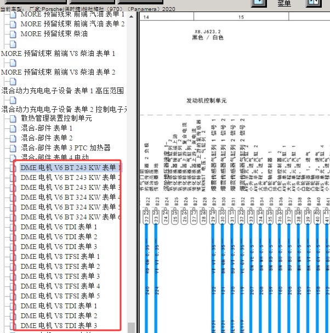This screenshot has height=333, width=330.
Task: Click connector pin 23 on the diagram
Action: [x=156, y=217]
